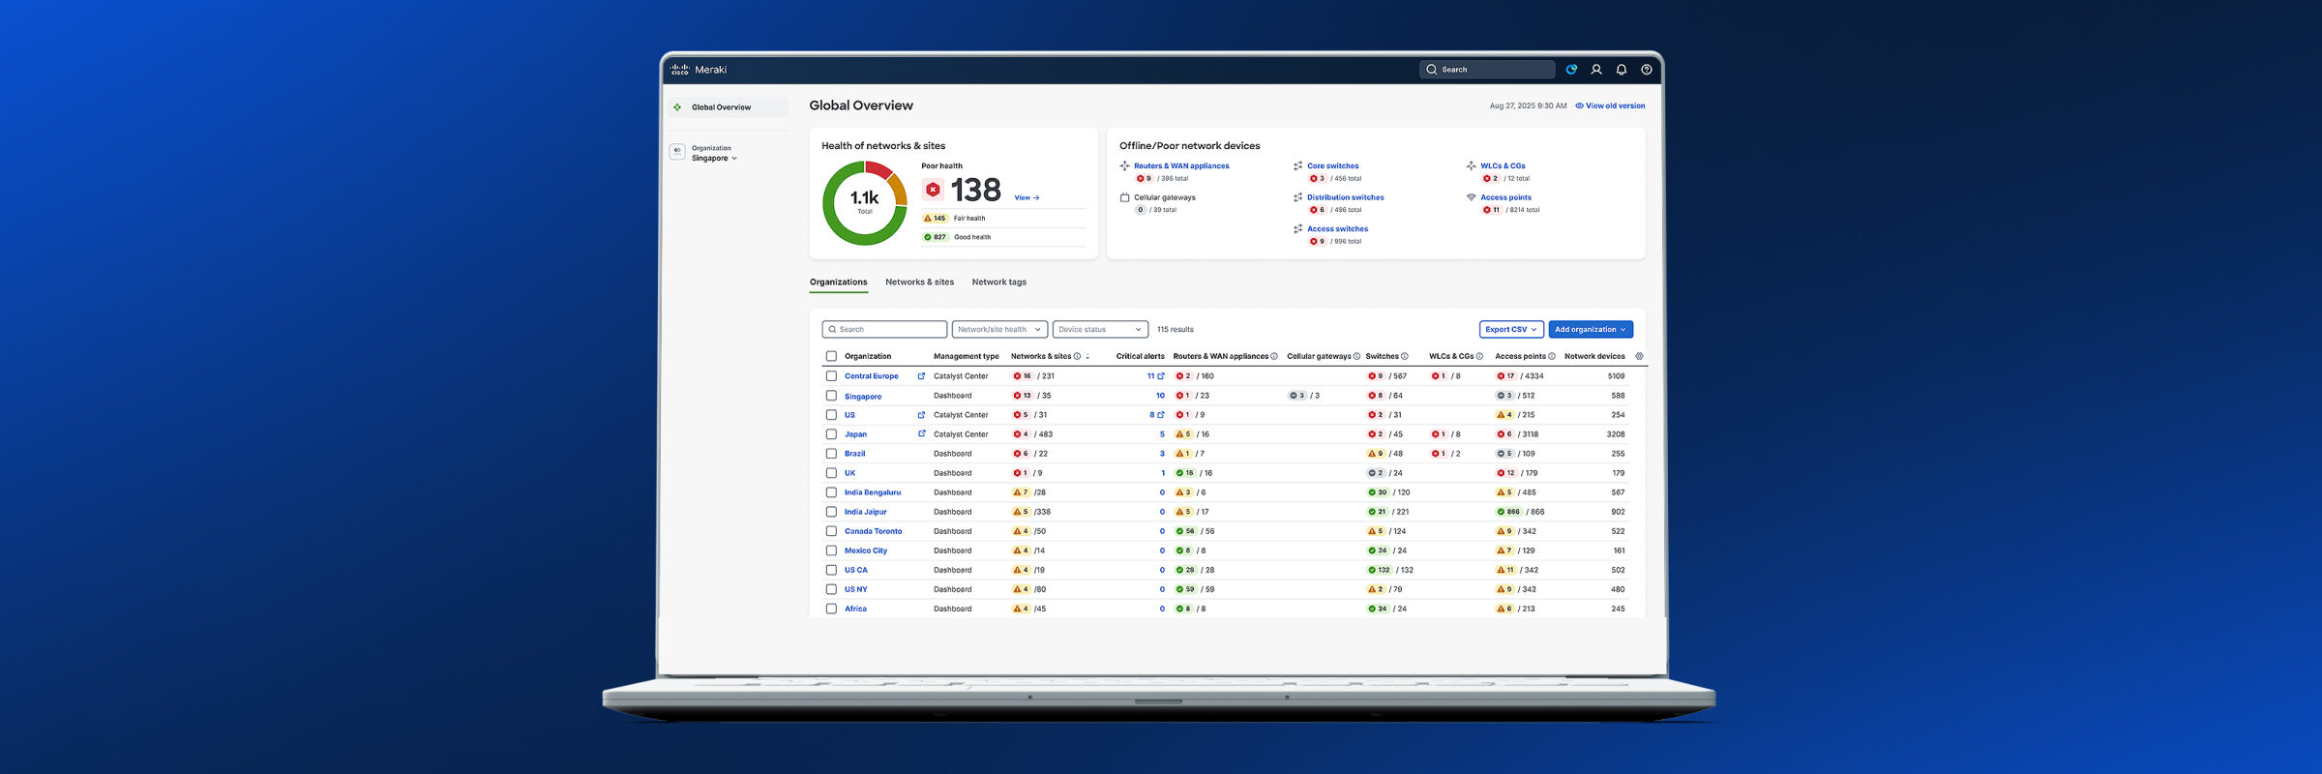Click the View old version link

click(1614, 106)
